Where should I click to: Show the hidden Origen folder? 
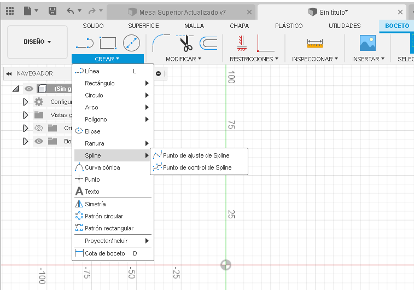coord(39,129)
